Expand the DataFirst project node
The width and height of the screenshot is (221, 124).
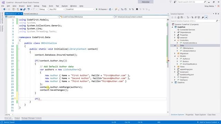point(172,83)
